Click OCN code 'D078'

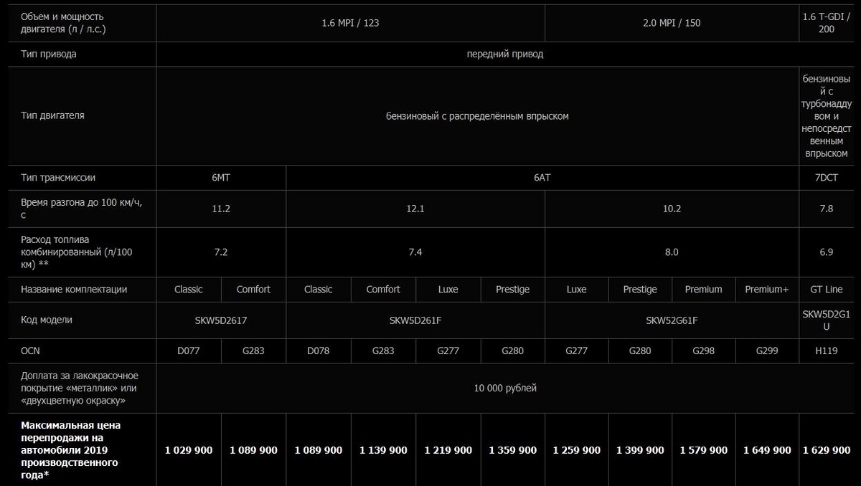coord(319,351)
